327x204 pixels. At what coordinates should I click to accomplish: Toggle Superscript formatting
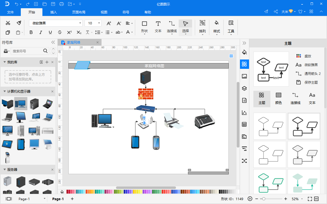[69, 32]
